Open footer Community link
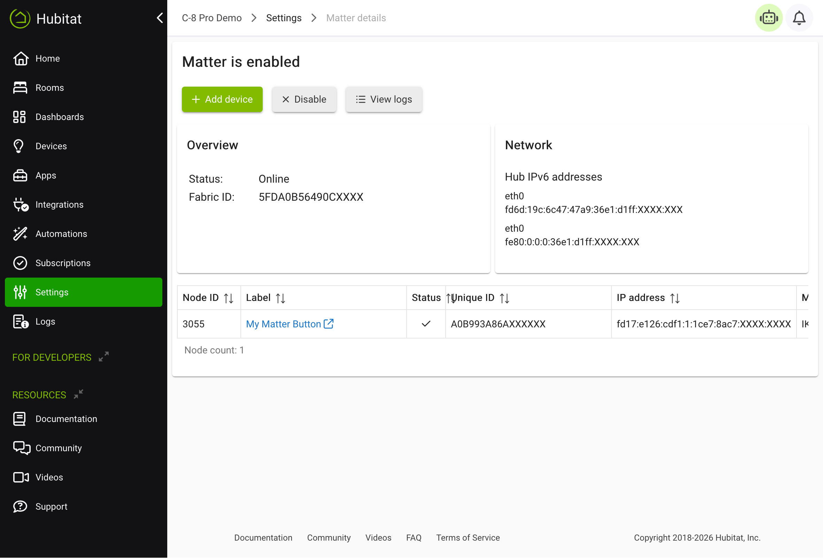This screenshot has height=558, width=823. tap(329, 538)
